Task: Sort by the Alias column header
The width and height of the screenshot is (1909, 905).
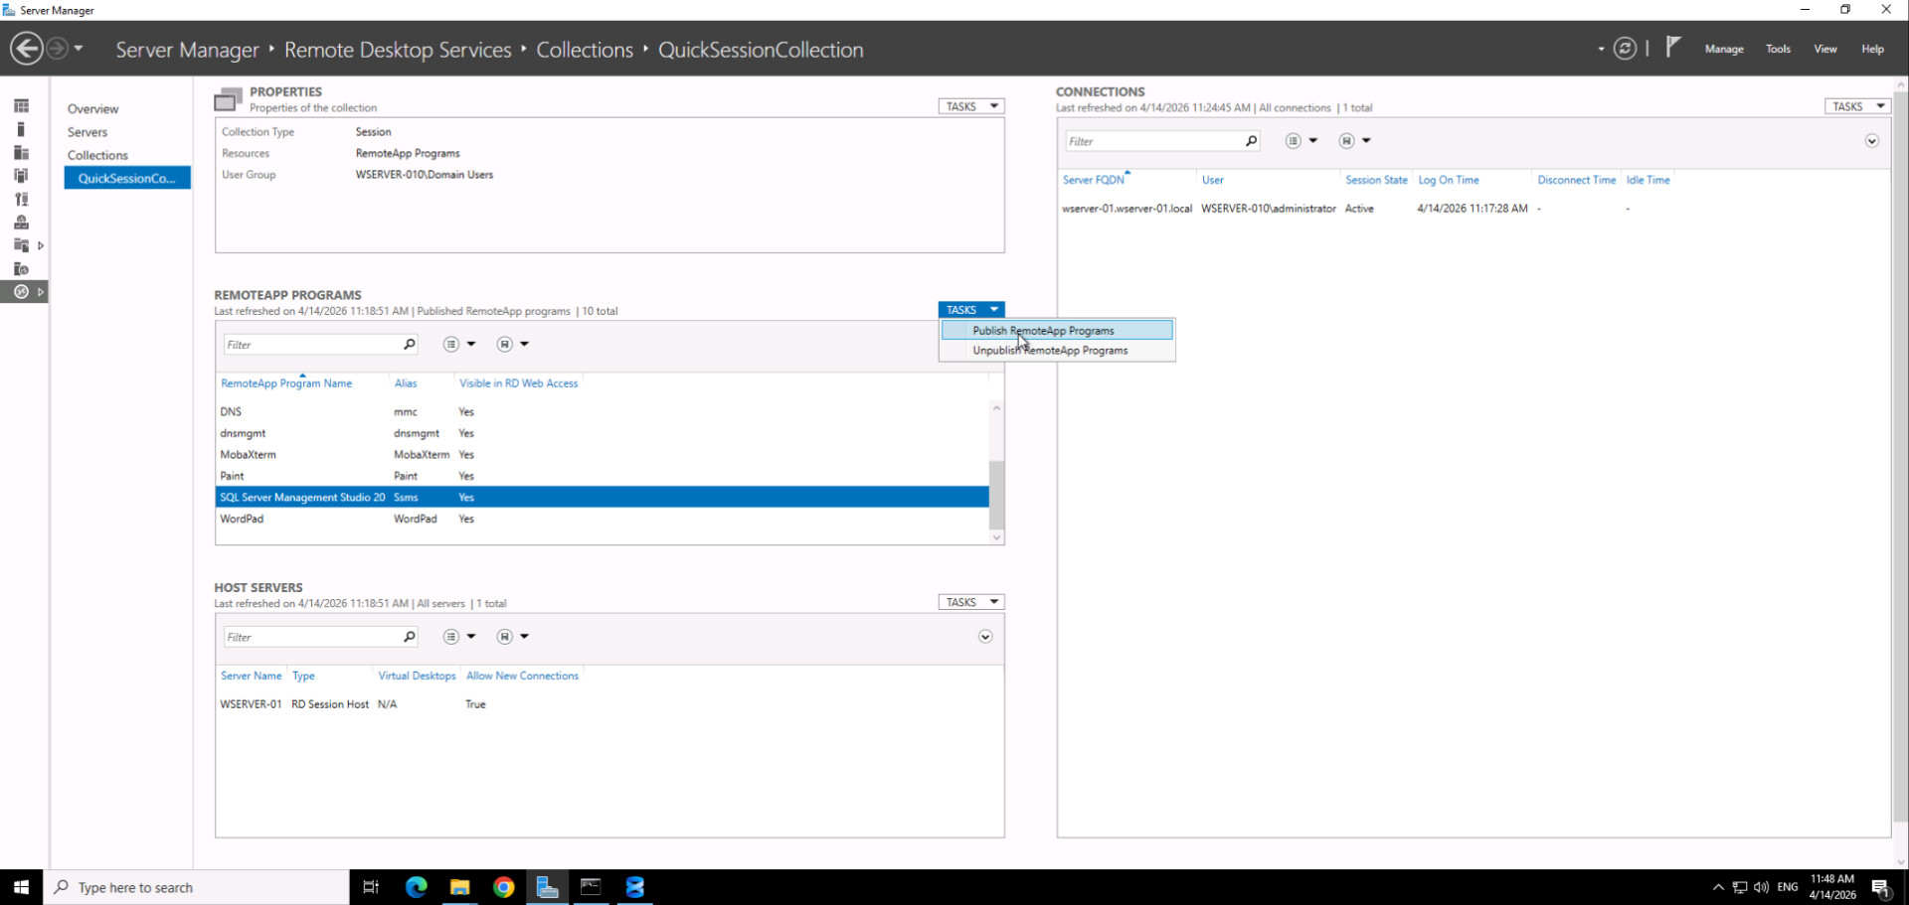Action: (x=406, y=383)
